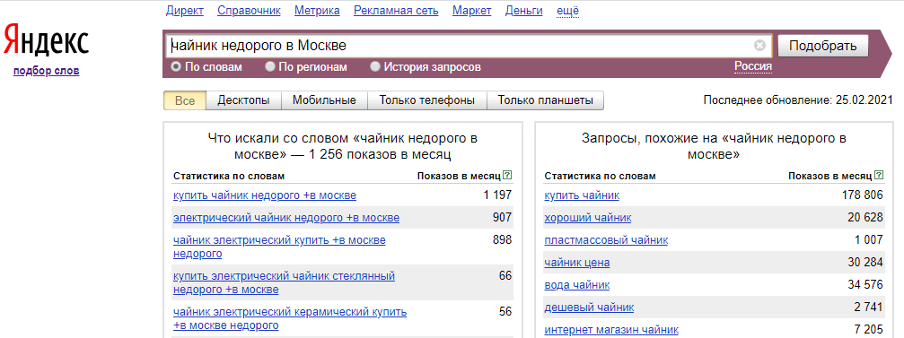The image size is (904, 338).
Task: Click the impressions value '907'
Action: (502, 218)
